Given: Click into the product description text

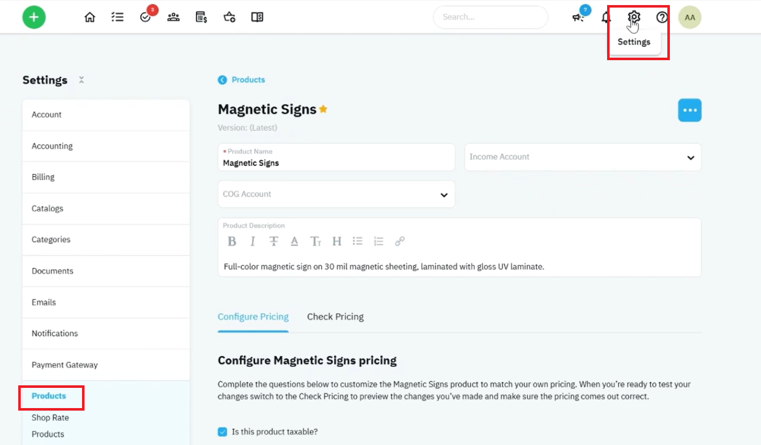Looking at the screenshot, I should coord(384,266).
